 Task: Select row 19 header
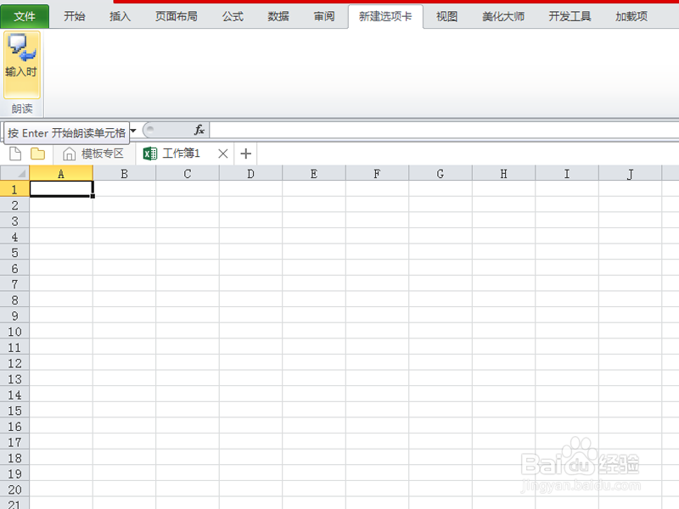pos(14,474)
